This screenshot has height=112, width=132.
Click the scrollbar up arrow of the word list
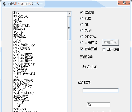pyautogui.click(x=69, y=14)
